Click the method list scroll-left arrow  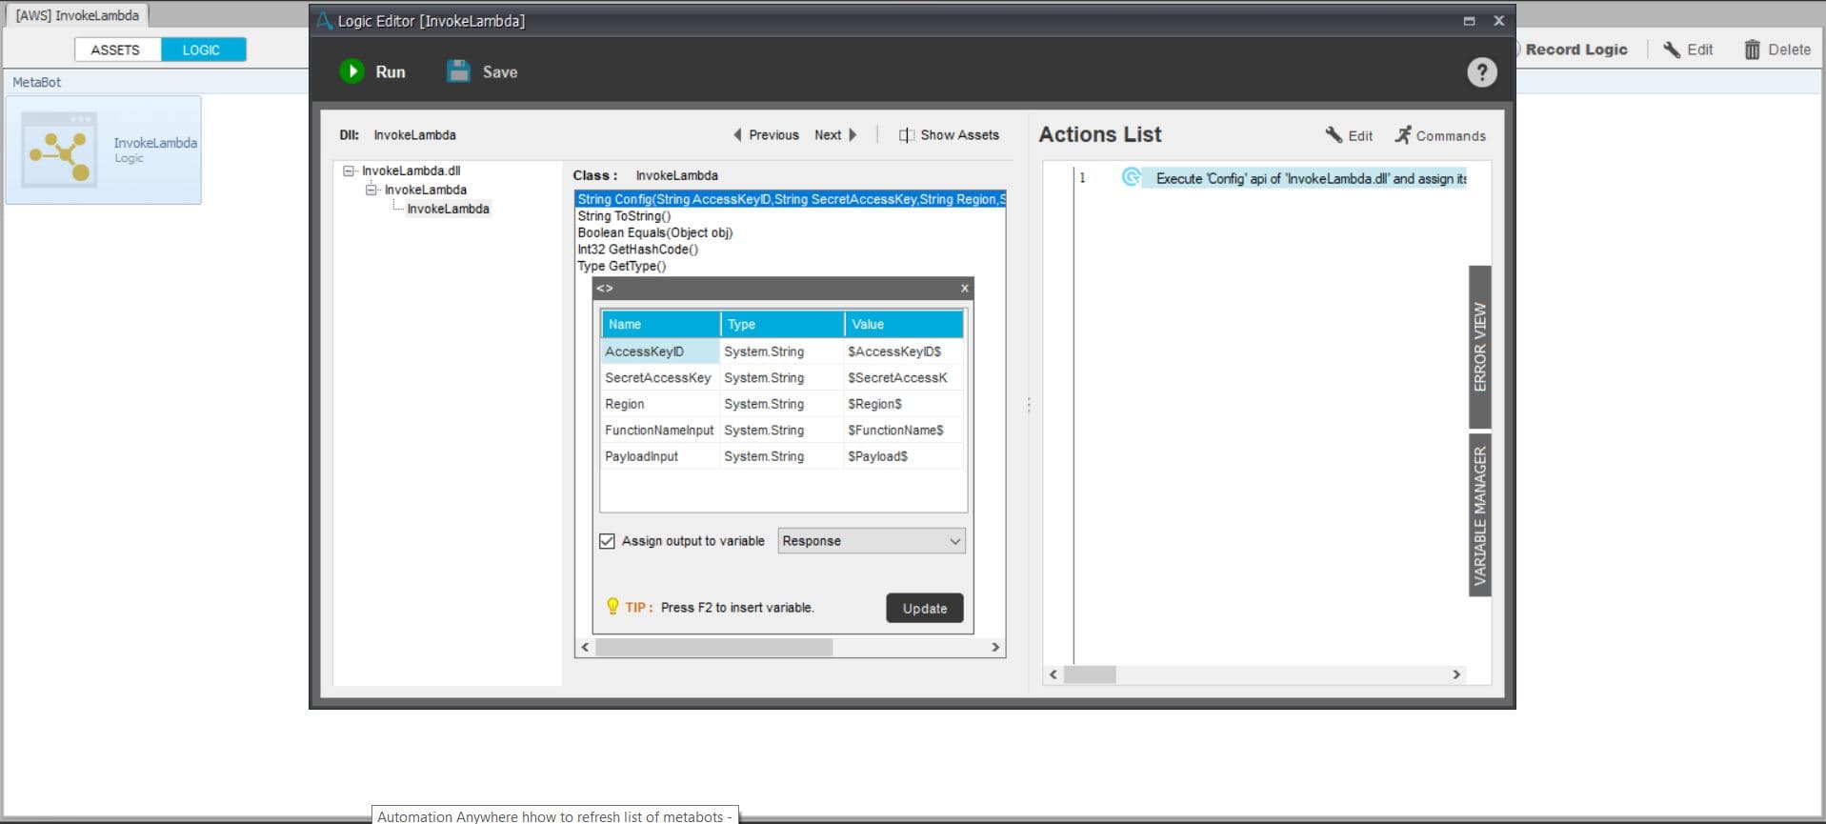(x=585, y=648)
